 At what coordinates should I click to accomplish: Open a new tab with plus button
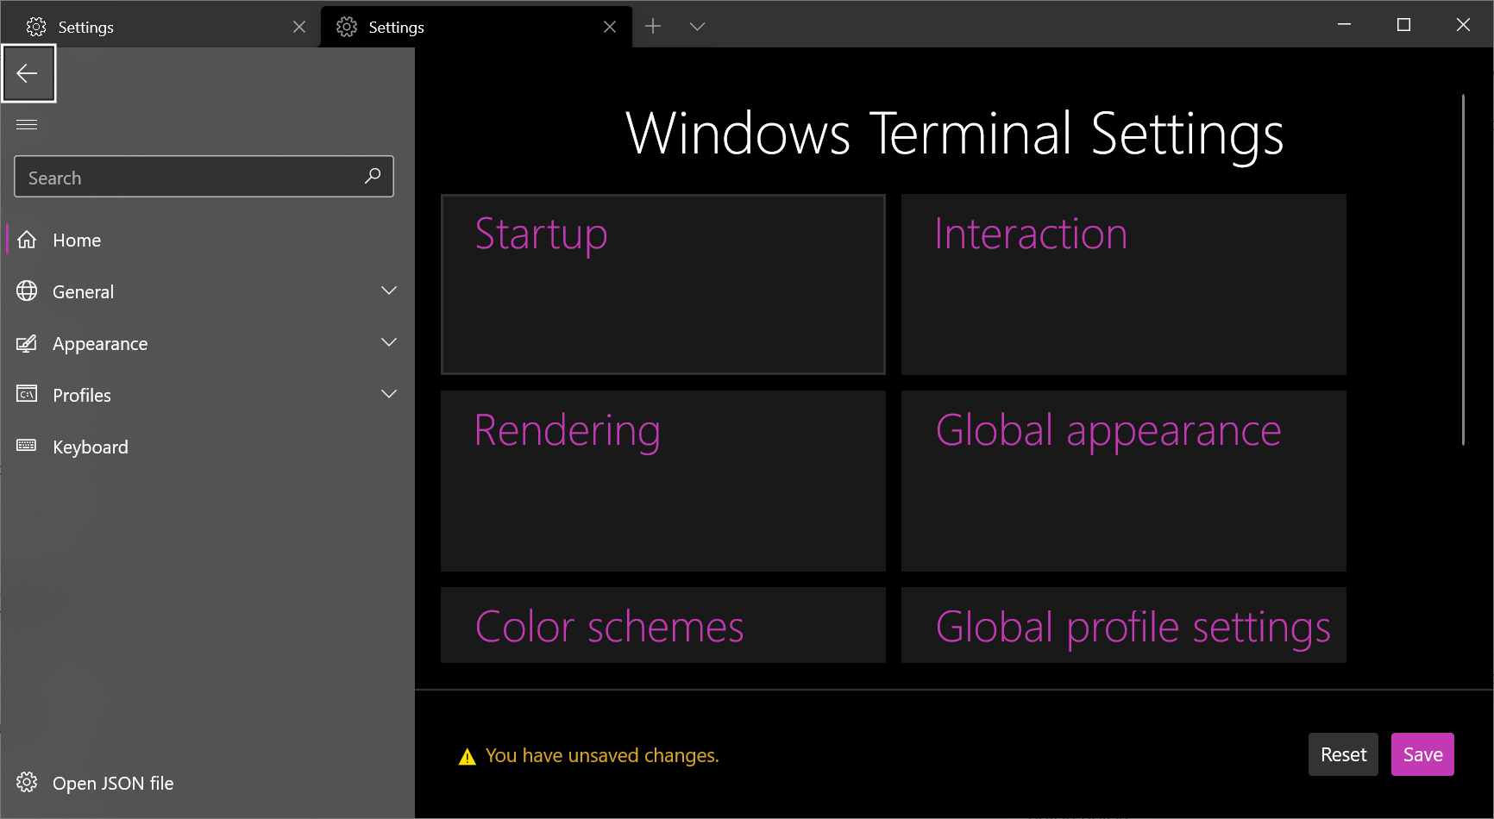(653, 27)
